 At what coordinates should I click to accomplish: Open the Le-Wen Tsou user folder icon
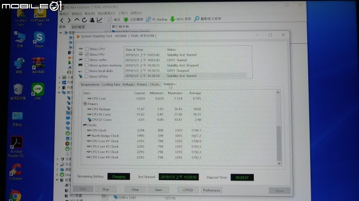(x=21, y=17)
